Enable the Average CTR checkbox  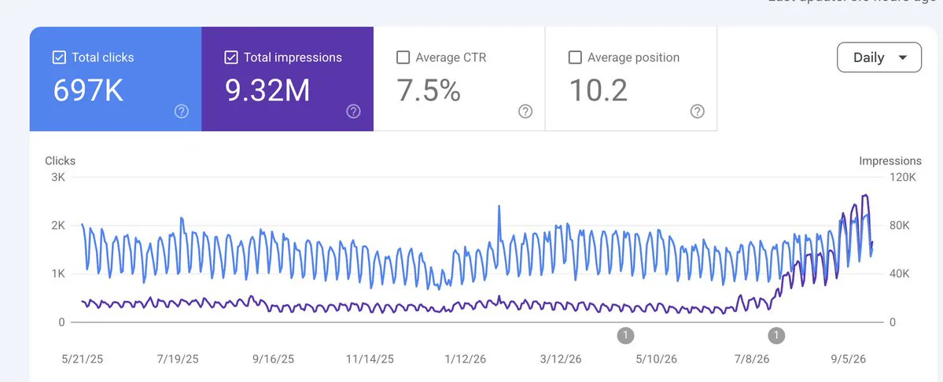403,57
